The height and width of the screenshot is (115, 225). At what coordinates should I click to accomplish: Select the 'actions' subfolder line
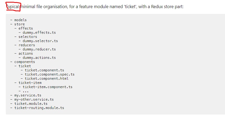pyautogui.click(x=26, y=53)
